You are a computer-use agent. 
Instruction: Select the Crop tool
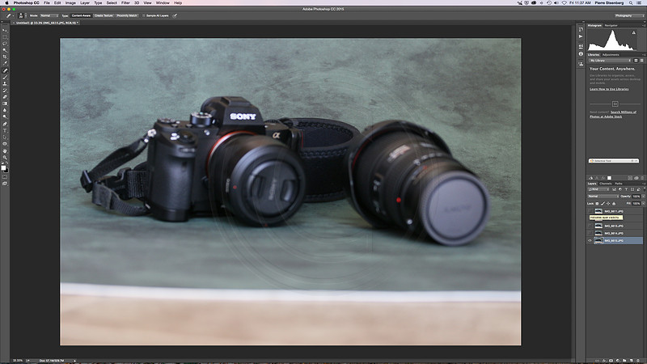[x=5, y=56]
